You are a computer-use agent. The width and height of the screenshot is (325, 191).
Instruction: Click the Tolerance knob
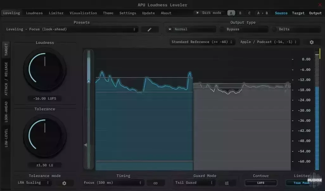[x=45, y=136]
